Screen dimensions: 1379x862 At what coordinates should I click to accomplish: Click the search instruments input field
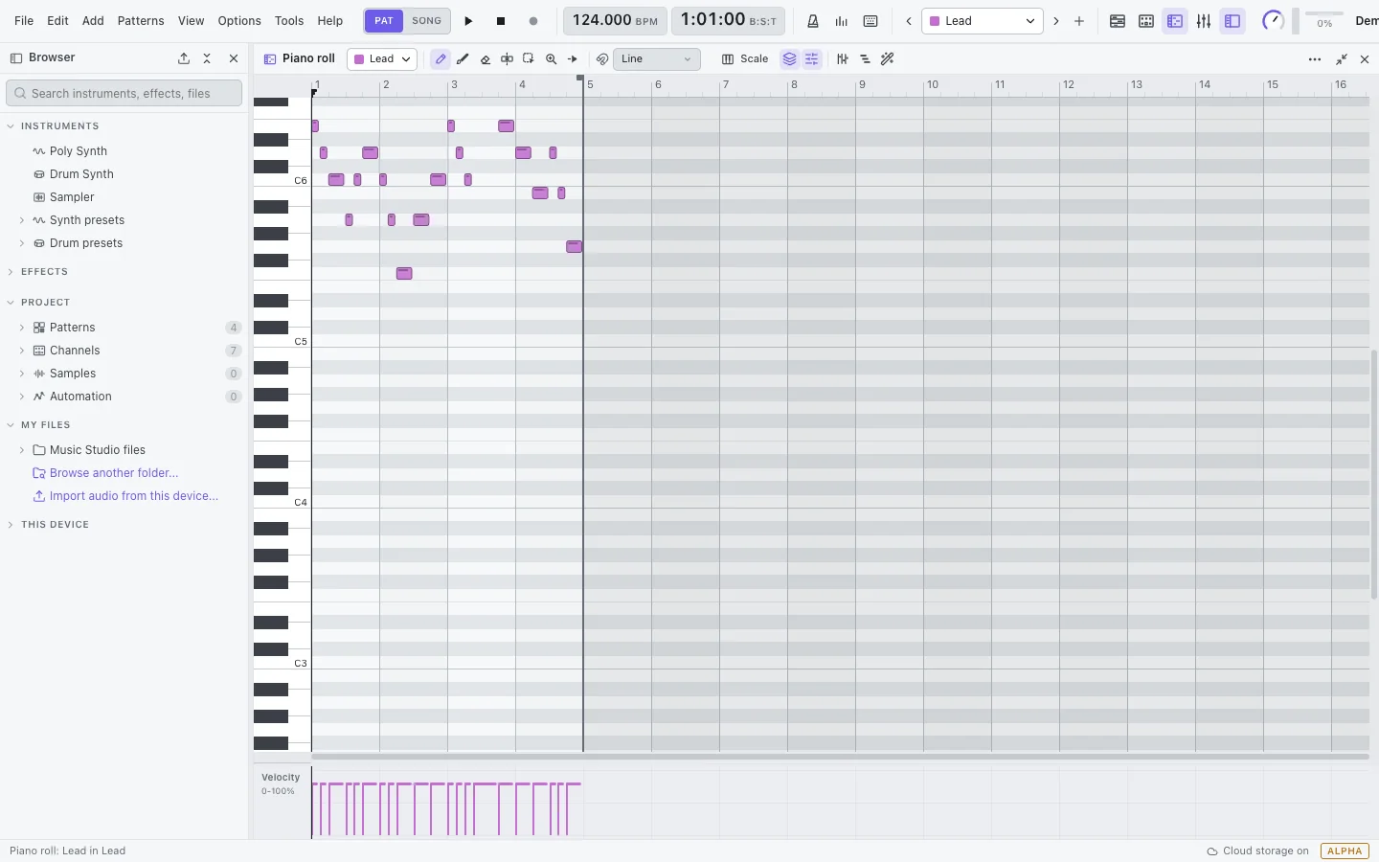click(x=124, y=93)
